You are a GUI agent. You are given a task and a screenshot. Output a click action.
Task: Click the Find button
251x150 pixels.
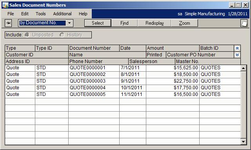click(x=124, y=23)
